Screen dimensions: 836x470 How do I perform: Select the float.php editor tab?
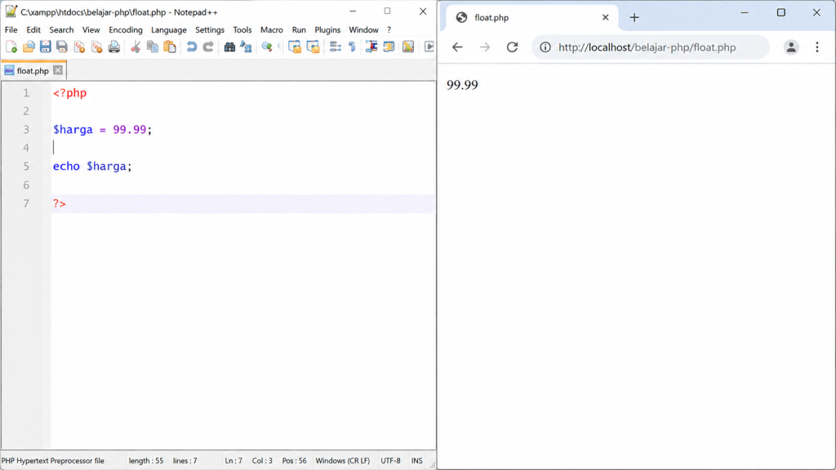click(x=33, y=70)
